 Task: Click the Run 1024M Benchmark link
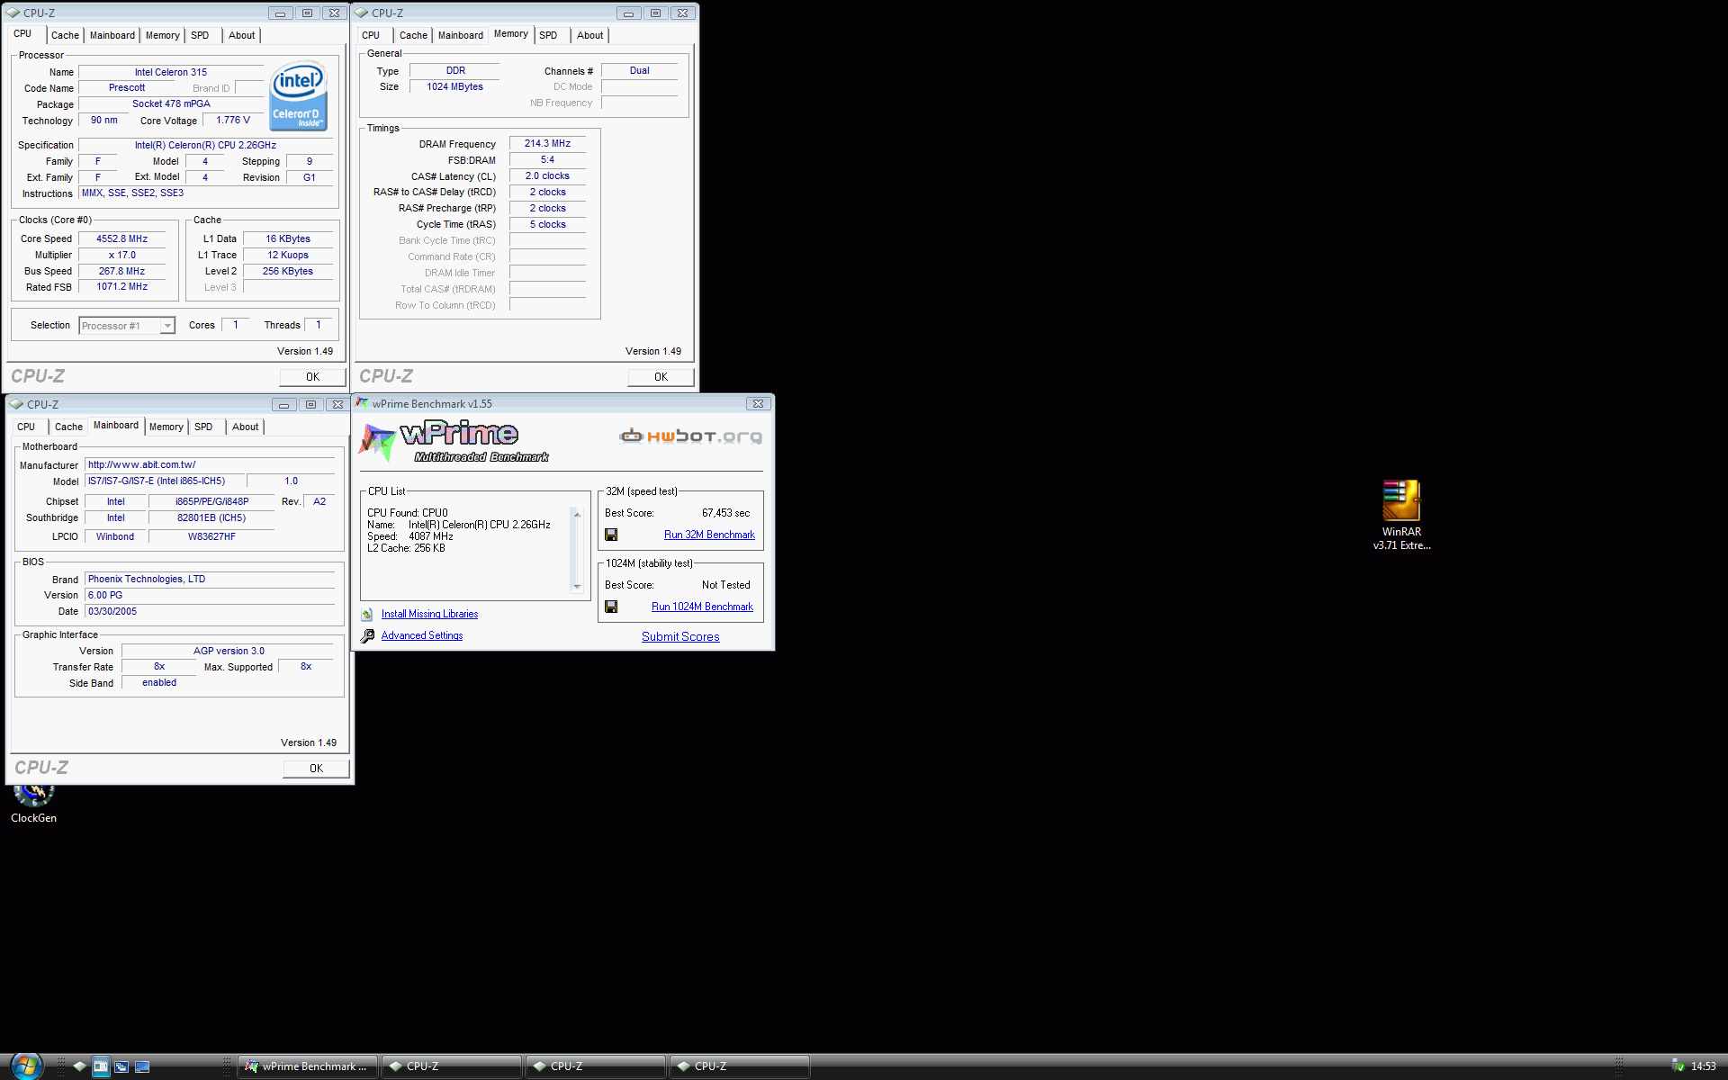(x=702, y=607)
